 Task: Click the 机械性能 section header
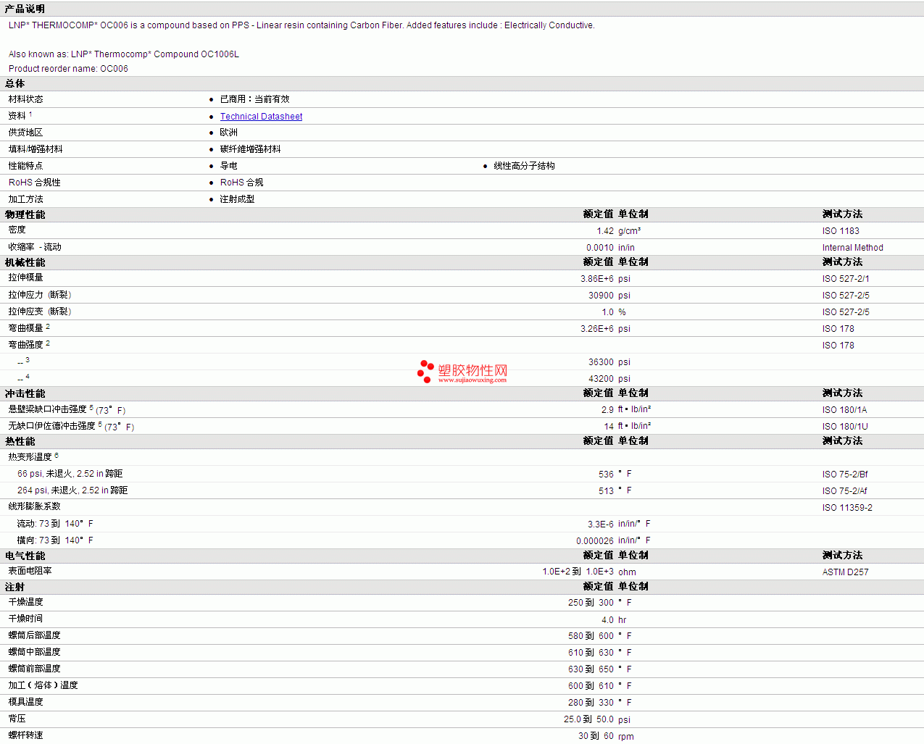point(25,262)
